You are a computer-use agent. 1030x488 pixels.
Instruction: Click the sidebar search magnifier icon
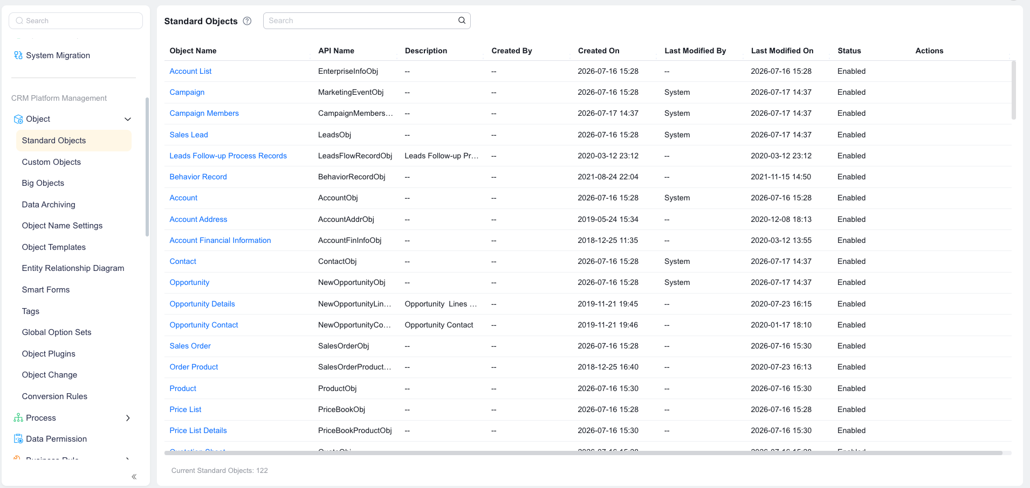[19, 21]
